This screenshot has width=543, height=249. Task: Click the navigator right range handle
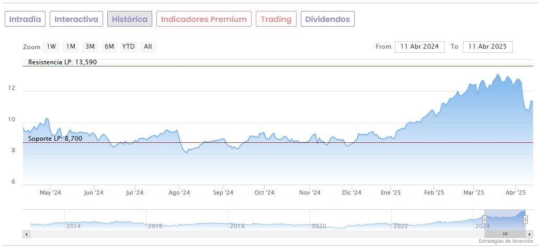(x=525, y=220)
